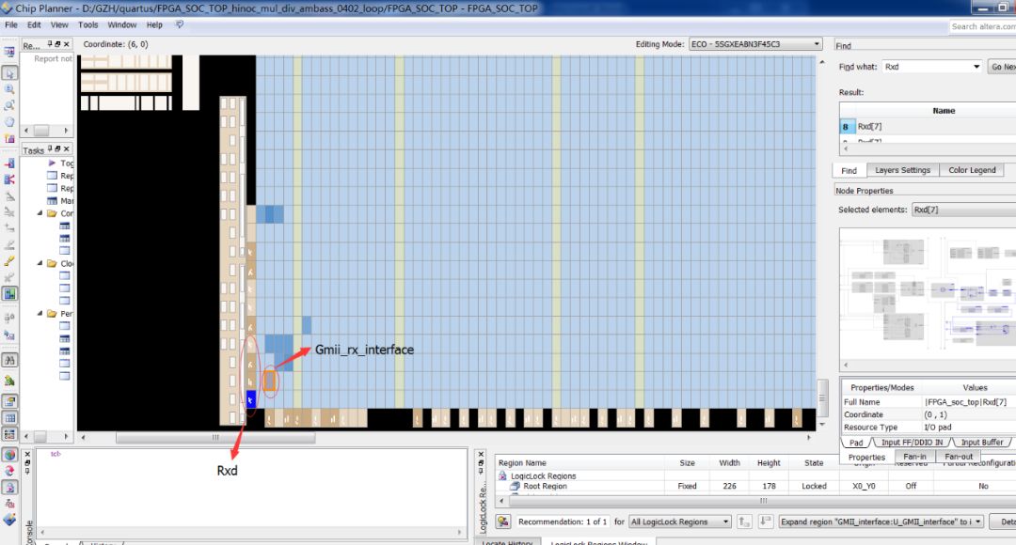
Task: Close the Report panel
Action: point(66,44)
